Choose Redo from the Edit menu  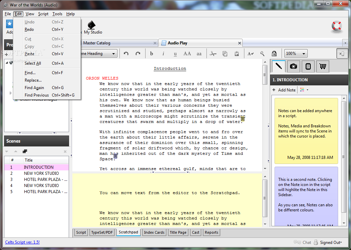coord(47,29)
